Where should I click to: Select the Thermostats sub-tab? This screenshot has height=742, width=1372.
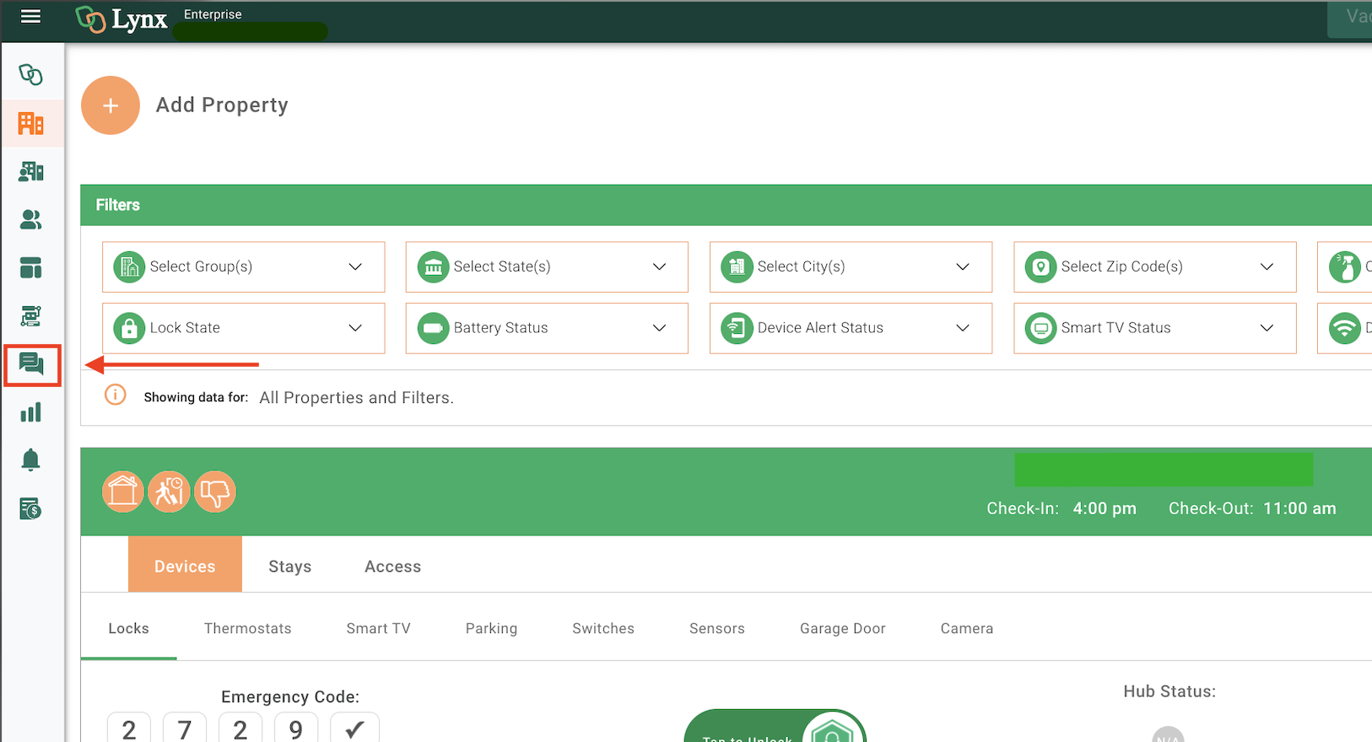[248, 628]
